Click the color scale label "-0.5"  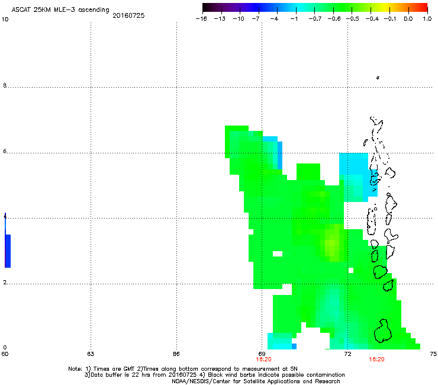353,19
